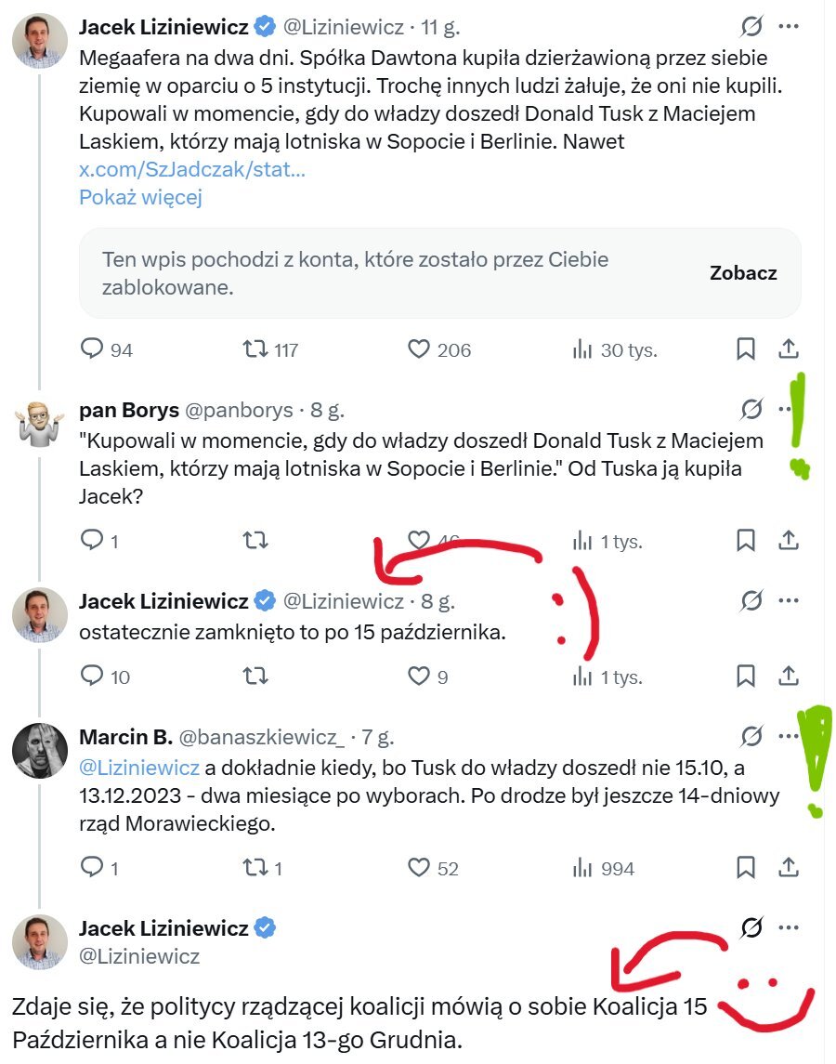Image resolution: width=836 pixels, height=1064 pixels.
Task: Like the reply with 9 likes
Action: click(x=420, y=676)
